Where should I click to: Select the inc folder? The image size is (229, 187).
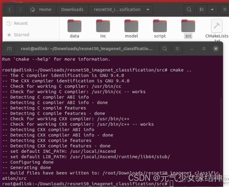coord(103,29)
